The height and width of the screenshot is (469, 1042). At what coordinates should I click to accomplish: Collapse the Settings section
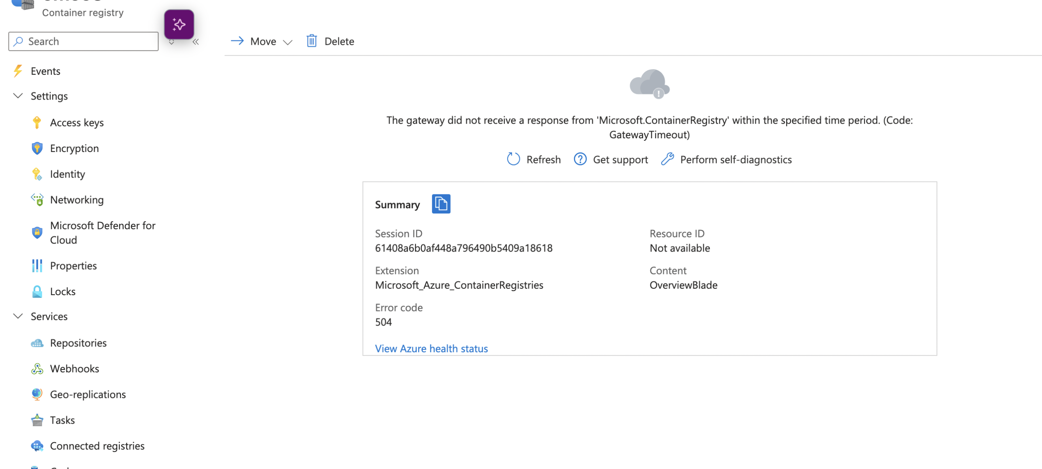pos(18,95)
